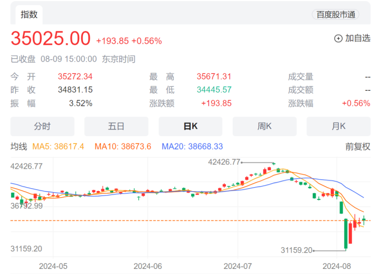Click the 均线 moving average label
This screenshot has height=274, width=379.
tap(19, 146)
